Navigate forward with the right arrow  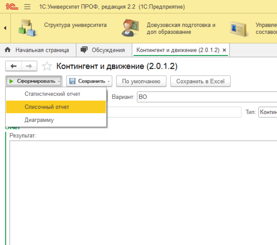point(29,66)
